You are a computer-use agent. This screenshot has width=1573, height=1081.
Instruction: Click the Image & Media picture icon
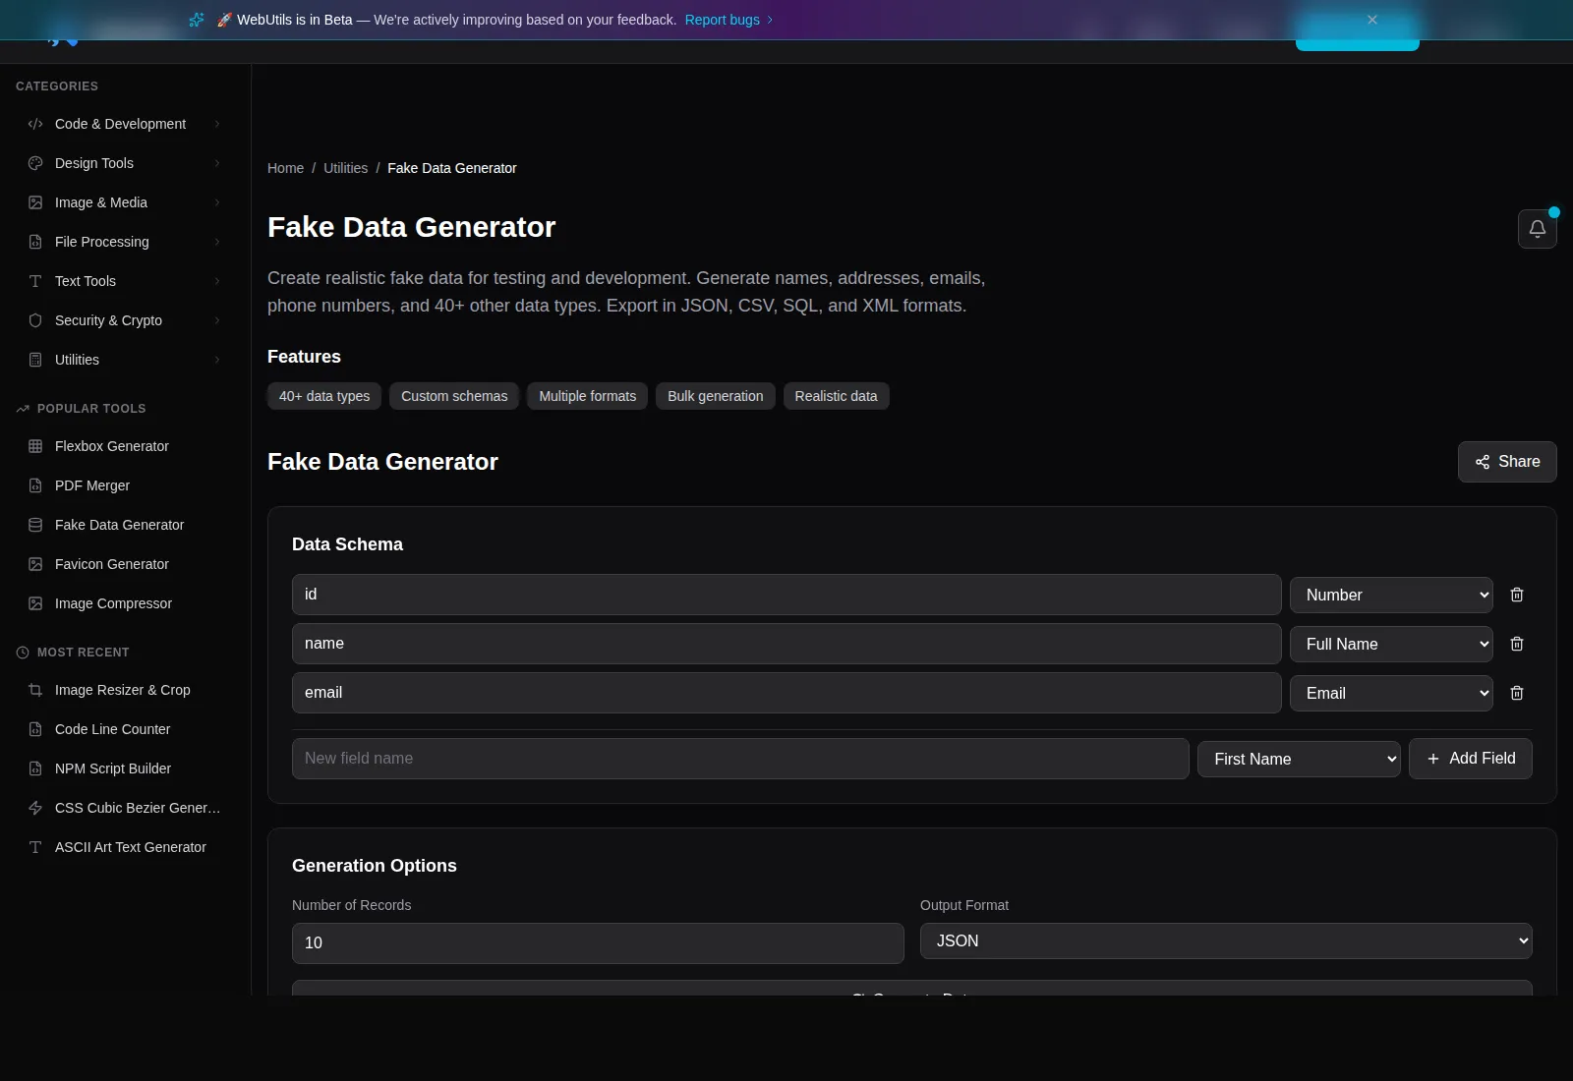35,202
